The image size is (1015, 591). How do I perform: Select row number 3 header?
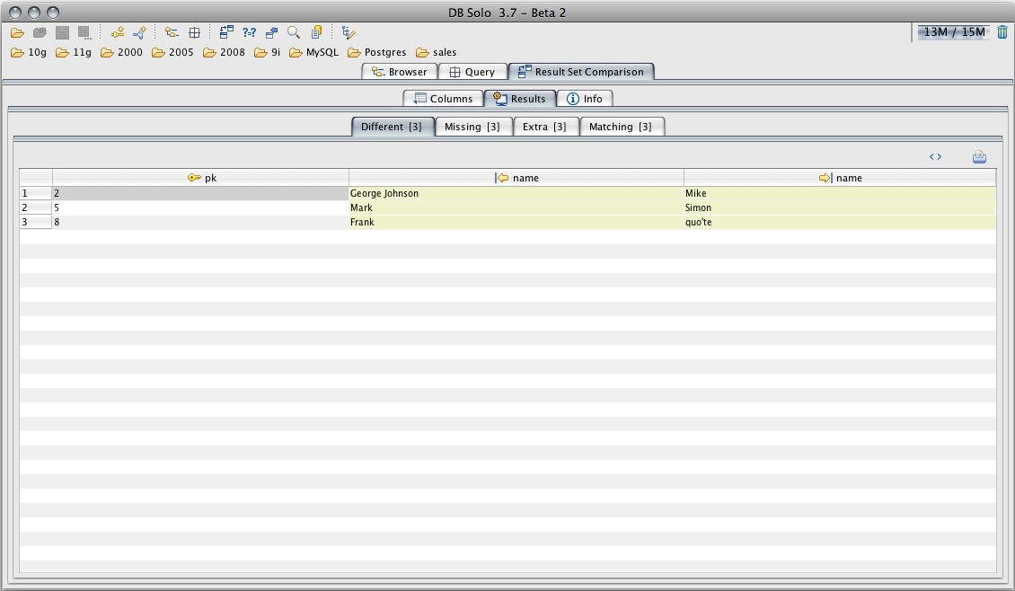(x=36, y=222)
